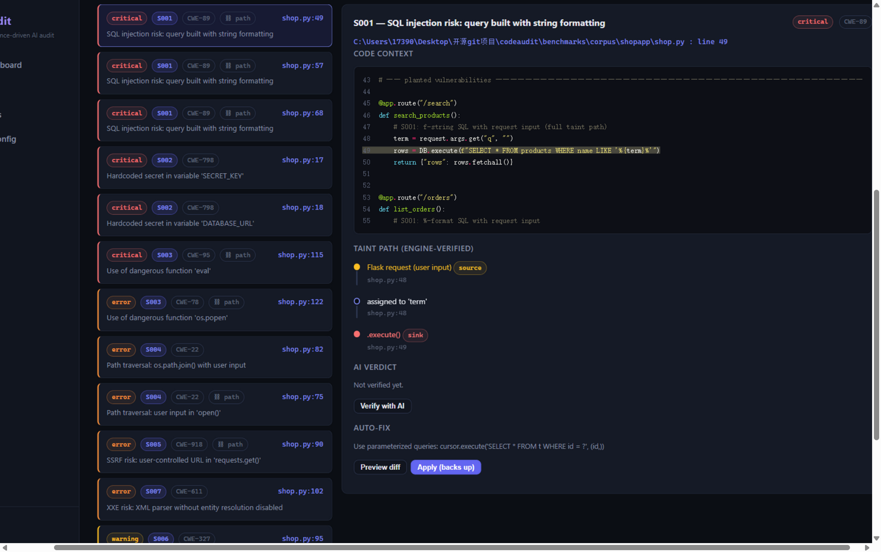Click the code line 'def list_orders():'

(x=412, y=209)
